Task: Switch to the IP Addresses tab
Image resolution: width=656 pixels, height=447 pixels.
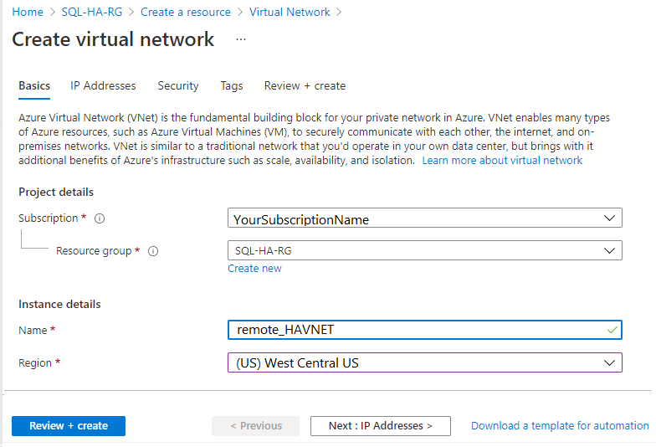Action: coord(103,85)
